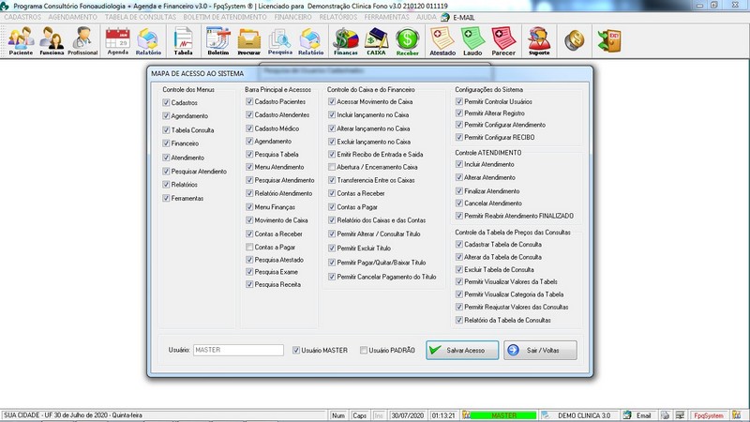Open the Pesquisa magnifier icon
Screen dimensions: 750x422
tap(279, 41)
